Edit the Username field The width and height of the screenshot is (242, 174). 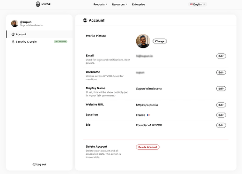coord(221,72)
